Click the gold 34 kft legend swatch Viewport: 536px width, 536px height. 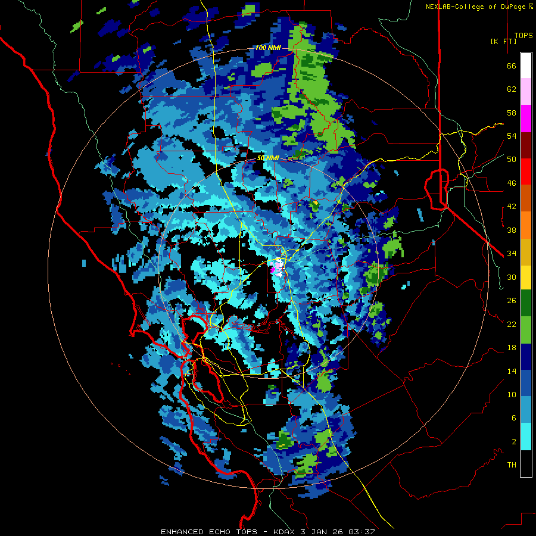tap(526, 252)
